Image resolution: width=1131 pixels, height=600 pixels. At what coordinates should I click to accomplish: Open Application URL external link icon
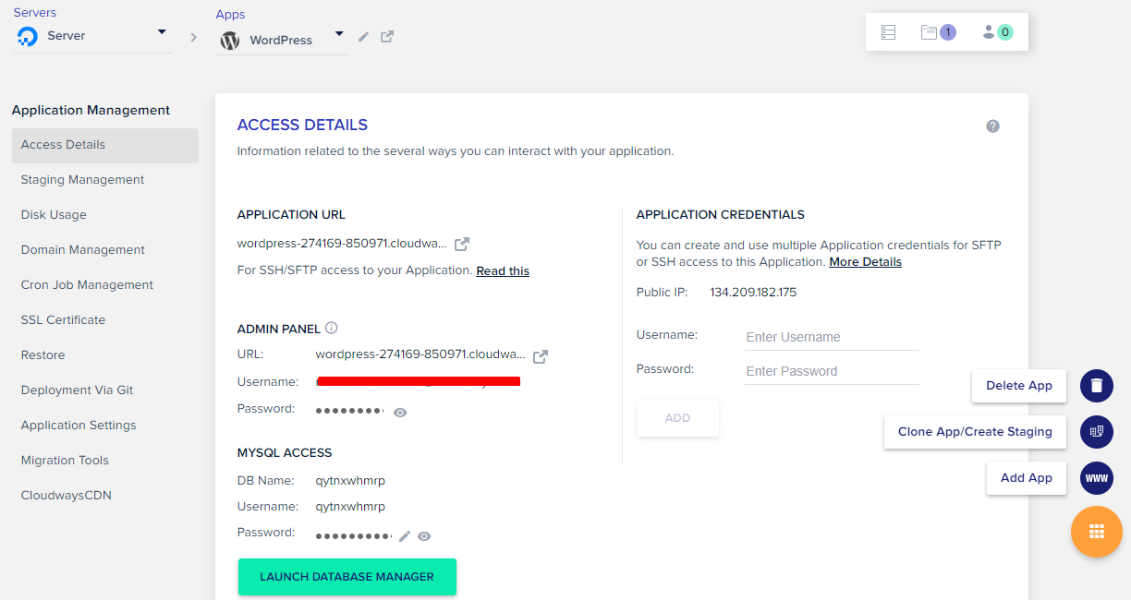[462, 245]
